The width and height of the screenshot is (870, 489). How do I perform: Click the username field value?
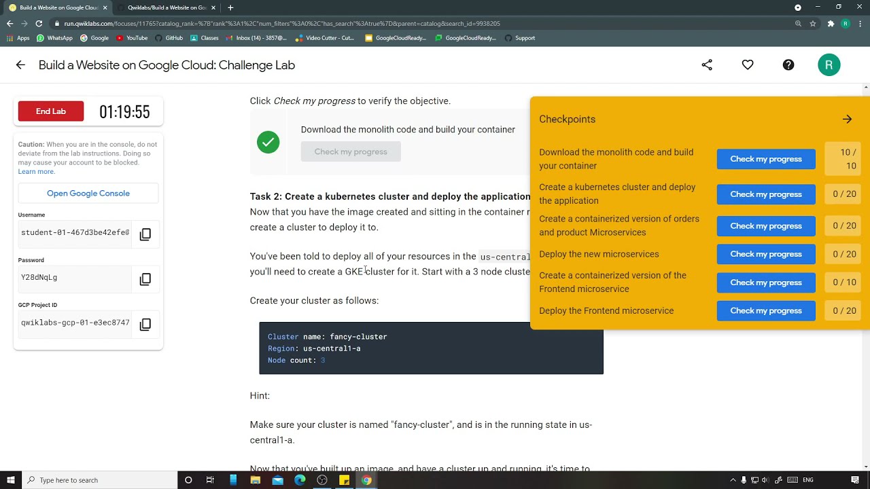[75, 233]
